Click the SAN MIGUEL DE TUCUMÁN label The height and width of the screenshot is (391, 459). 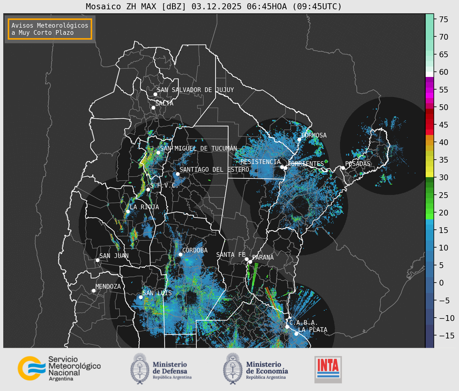coord(199,148)
